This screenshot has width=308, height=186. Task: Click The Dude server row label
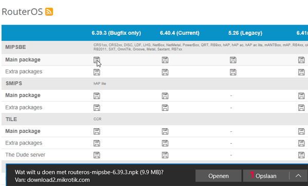(25, 155)
